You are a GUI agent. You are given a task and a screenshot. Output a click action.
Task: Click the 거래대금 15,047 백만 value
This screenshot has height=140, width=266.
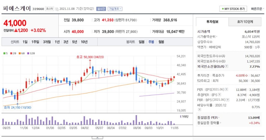point(175,32)
